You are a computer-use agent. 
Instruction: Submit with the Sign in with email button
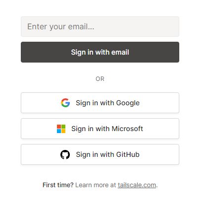tap(100, 52)
